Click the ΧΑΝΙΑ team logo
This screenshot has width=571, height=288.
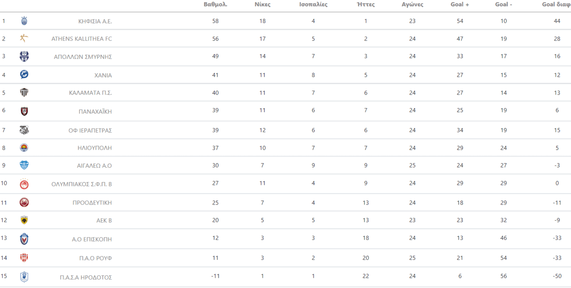pyautogui.click(x=24, y=75)
